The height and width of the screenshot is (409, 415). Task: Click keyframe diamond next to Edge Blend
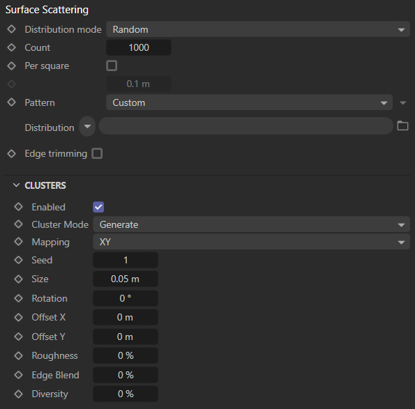coord(19,375)
